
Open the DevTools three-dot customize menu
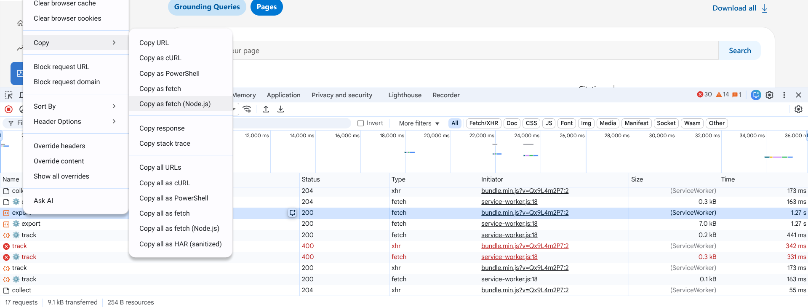coord(784,95)
